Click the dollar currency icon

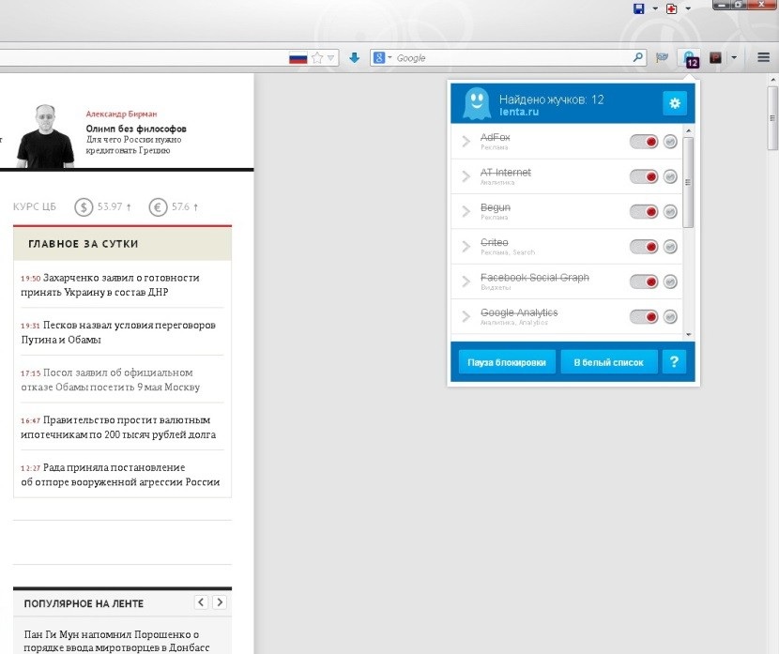click(x=84, y=206)
